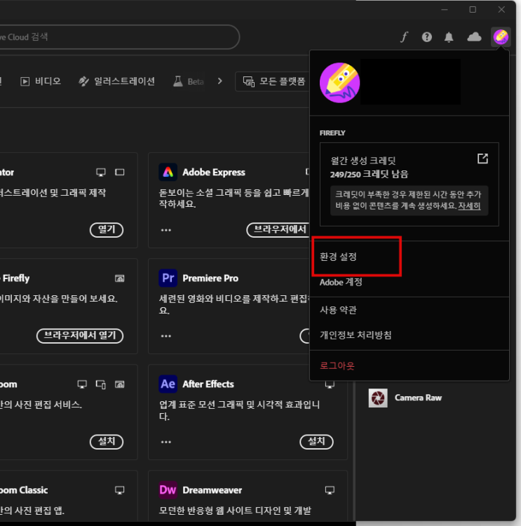Screen dimensions: 521x526
Task: Click the Firefly card web platform icon
Action: (120, 278)
